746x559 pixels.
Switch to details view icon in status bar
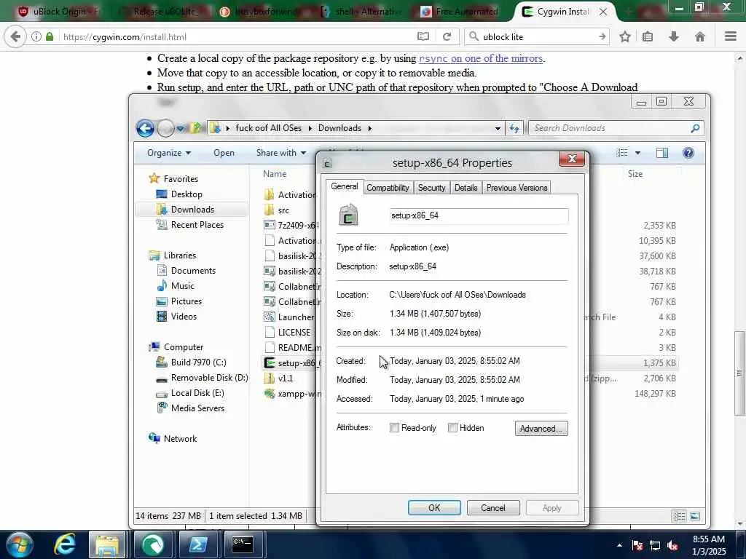pos(680,516)
